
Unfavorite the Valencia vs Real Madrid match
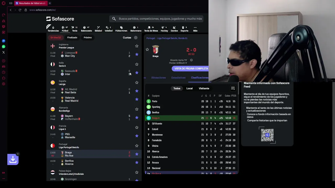(x=137, y=99)
